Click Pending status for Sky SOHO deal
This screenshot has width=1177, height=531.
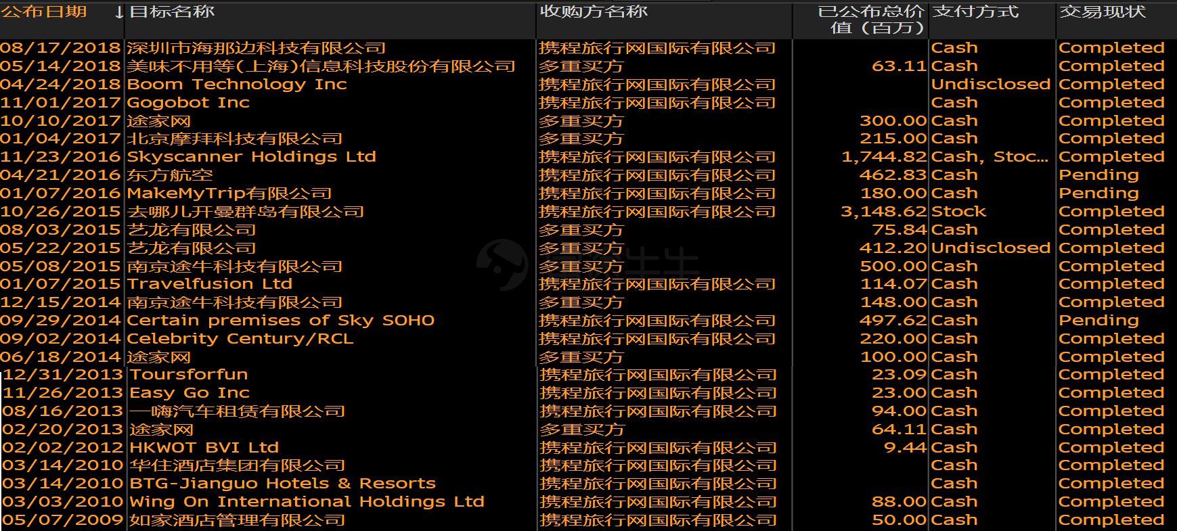tap(1098, 321)
